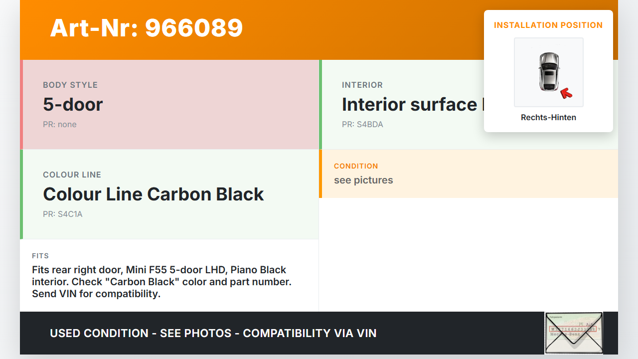Click the VIN envelope icon in footer
The width and height of the screenshot is (638, 359).
pyautogui.click(x=574, y=333)
